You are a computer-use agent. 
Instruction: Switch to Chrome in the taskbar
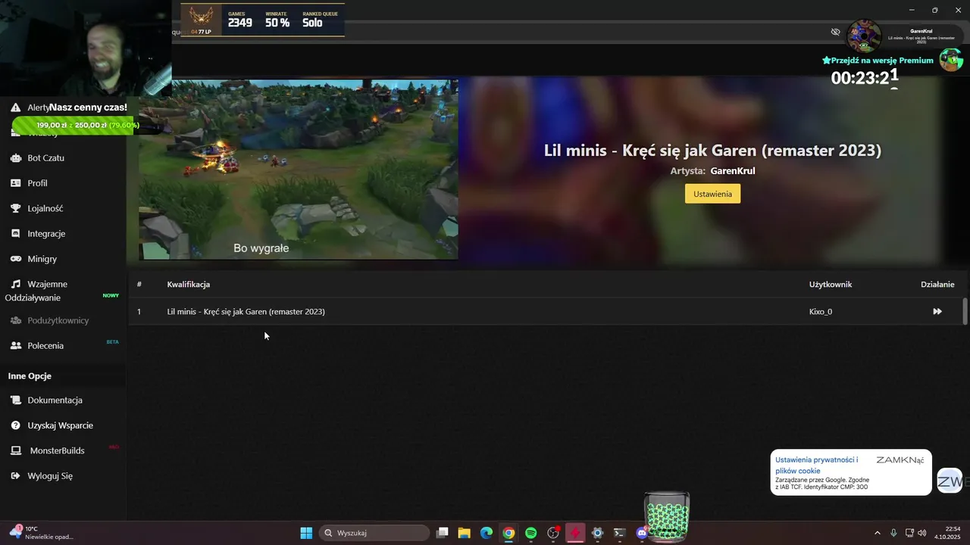pos(508,533)
